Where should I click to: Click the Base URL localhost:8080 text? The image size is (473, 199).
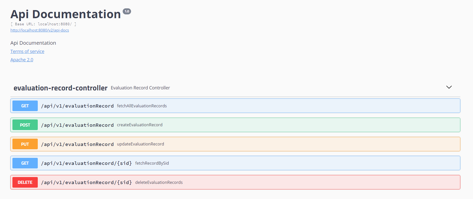point(43,24)
